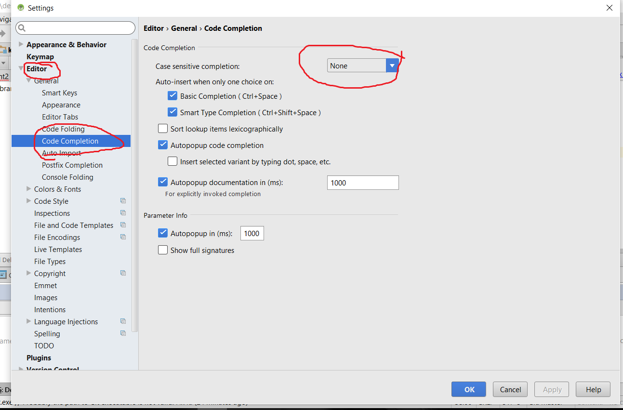Click the copy icon beside Spelling

[123, 333]
